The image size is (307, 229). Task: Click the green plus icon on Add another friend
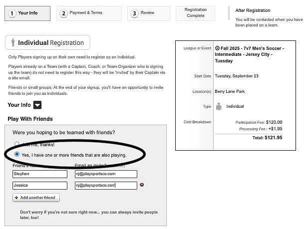click(x=17, y=198)
